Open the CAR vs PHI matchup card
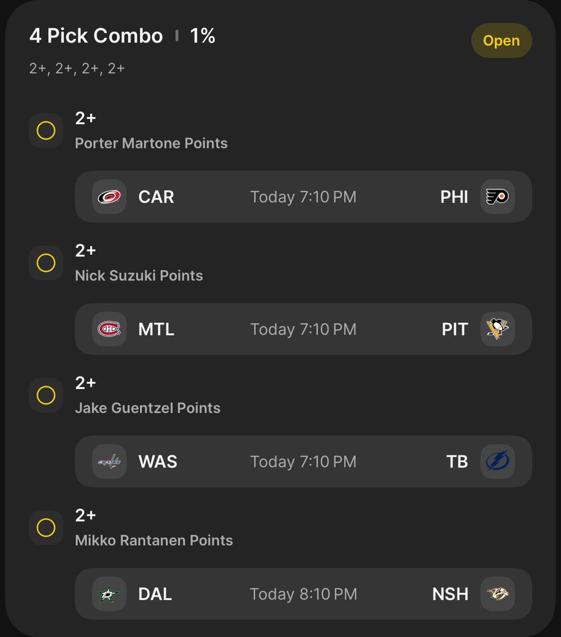Screen dimensions: 561x637 (303, 197)
